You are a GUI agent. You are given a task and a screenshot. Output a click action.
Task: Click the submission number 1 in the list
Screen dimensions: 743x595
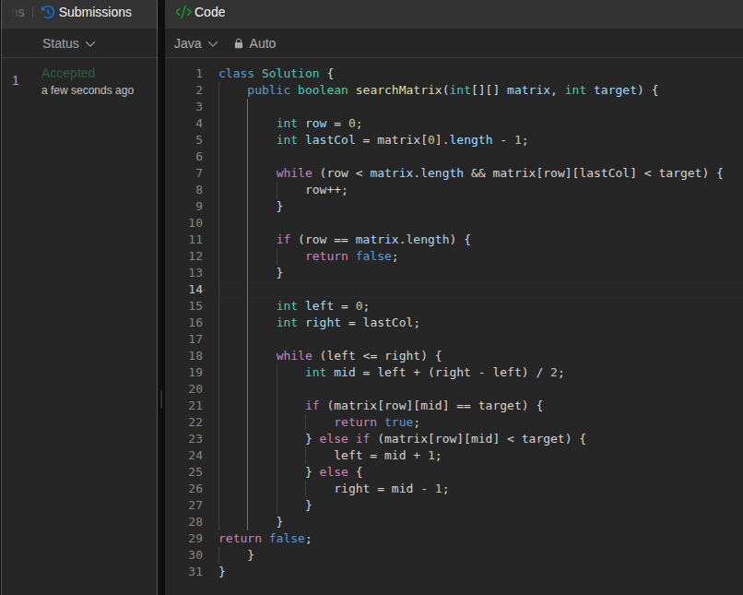(16, 80)
